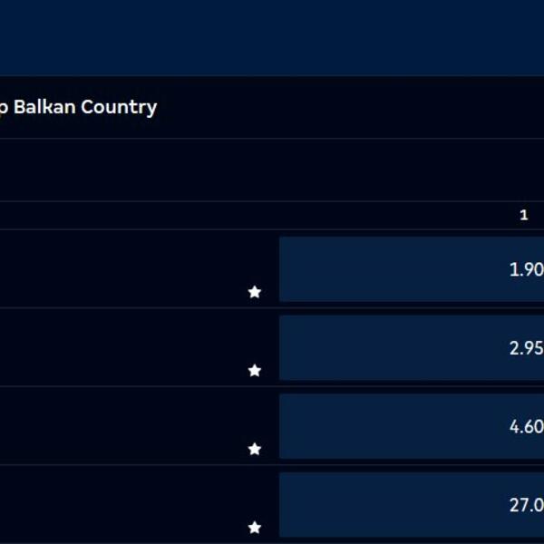Viewport: 544px width, 544px height.
Task: Toggle favorite star for the 27.0 selection
Action: click(x=255, y=527)
